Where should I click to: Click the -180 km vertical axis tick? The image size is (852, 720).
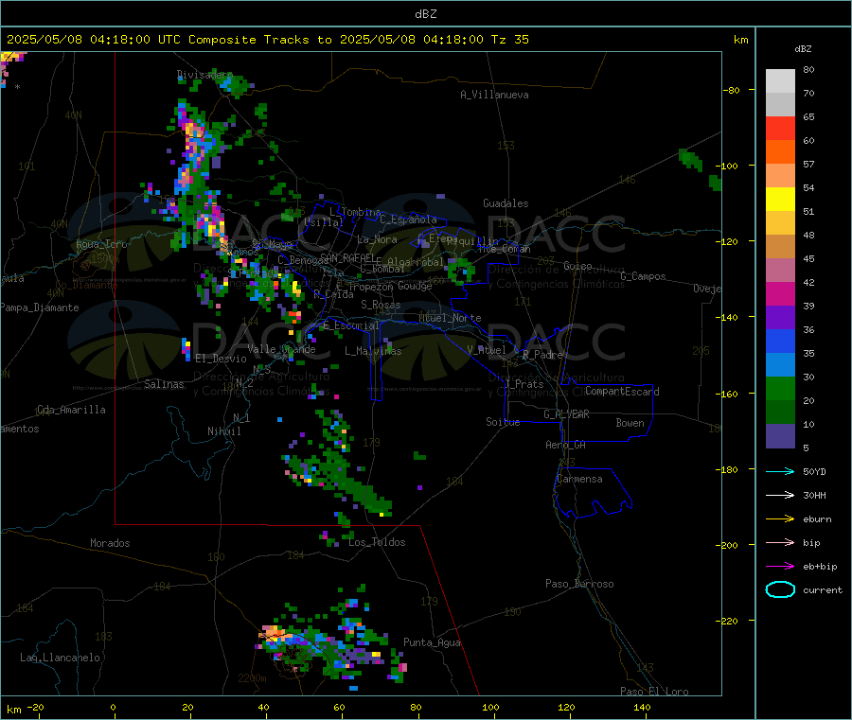pos(729,469)
